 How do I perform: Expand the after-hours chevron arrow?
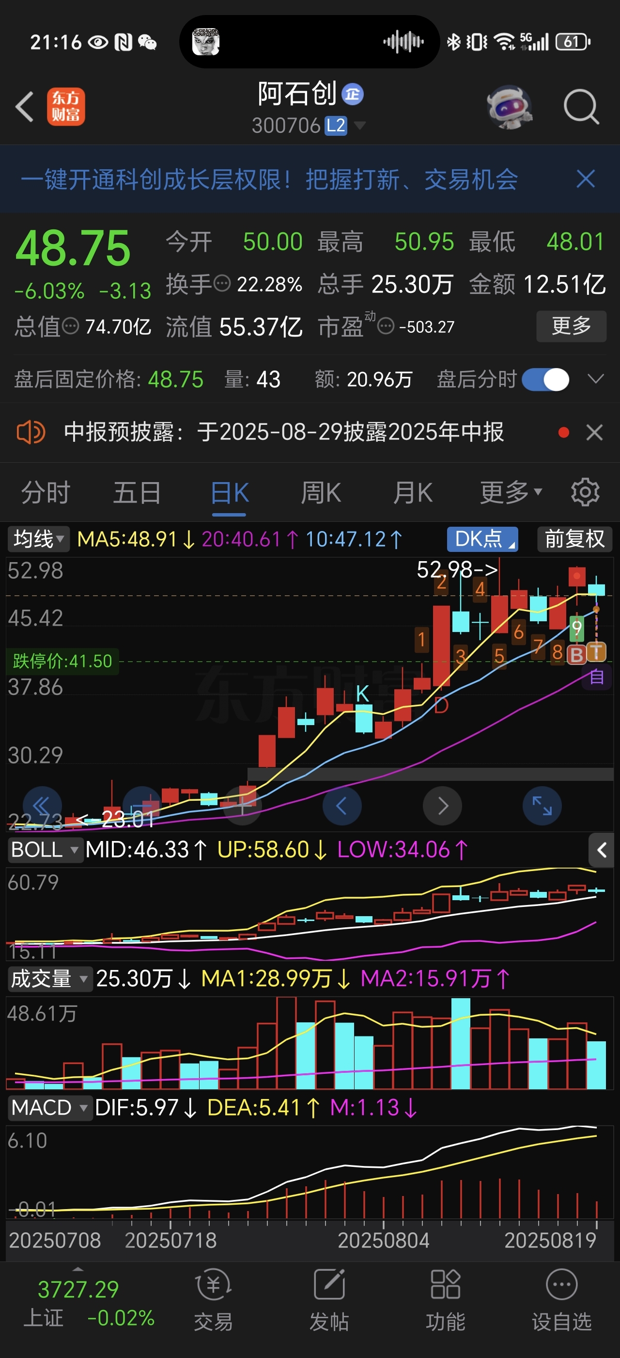coord(595,379)
